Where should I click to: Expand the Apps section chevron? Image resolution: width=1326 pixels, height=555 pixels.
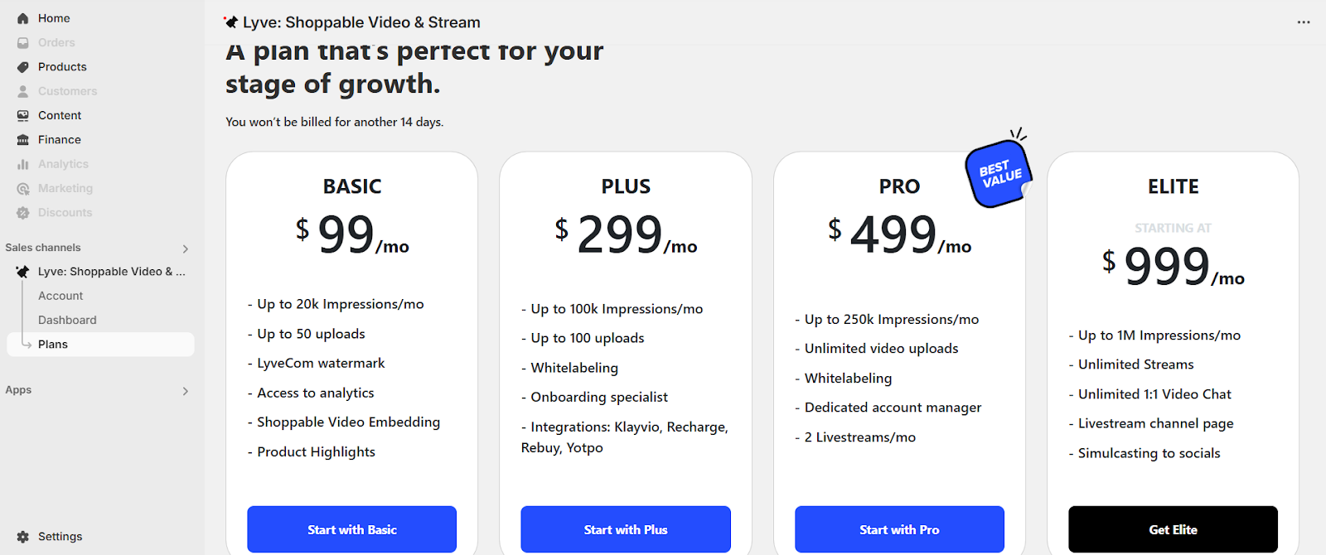point(186,391)
